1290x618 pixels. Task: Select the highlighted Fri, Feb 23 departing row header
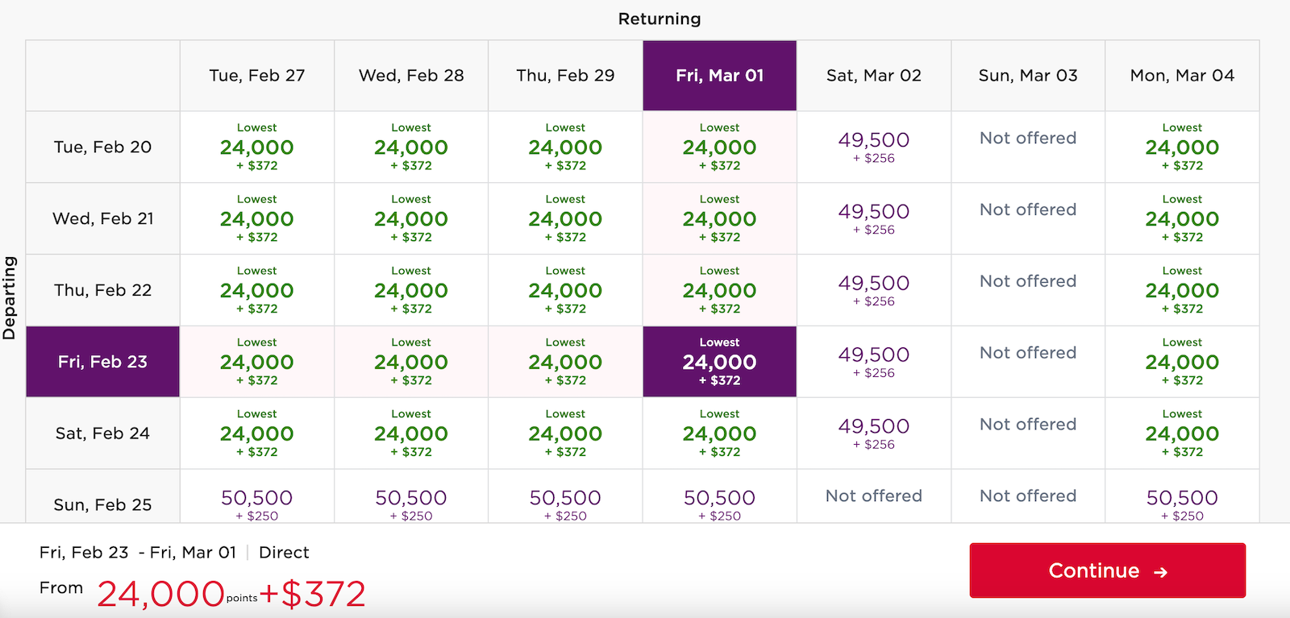(102, 361)
